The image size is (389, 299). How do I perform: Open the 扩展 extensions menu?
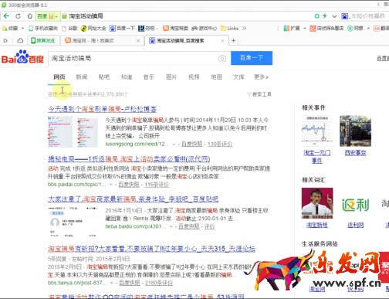coord(292,29)
